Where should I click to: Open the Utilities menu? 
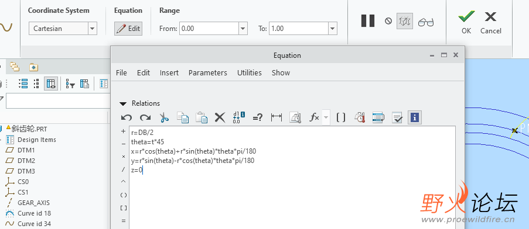coord(250,72)
